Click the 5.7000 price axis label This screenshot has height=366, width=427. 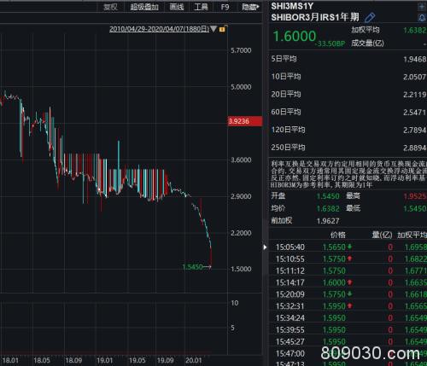coord(241,50)
